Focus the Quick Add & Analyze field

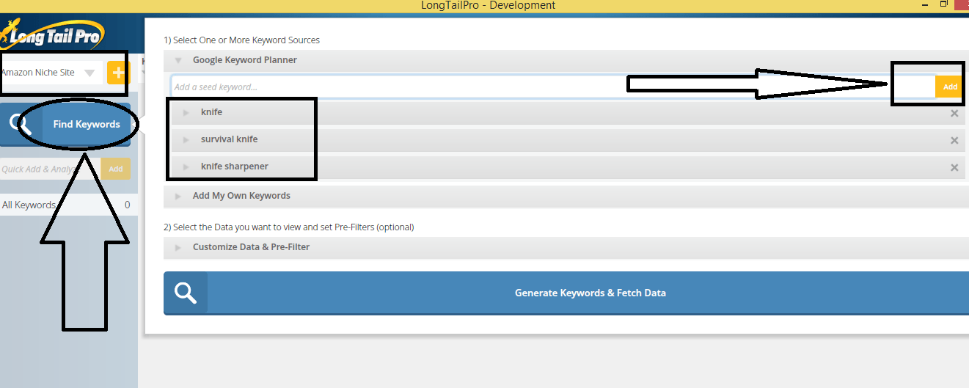(x=51, y=169)
